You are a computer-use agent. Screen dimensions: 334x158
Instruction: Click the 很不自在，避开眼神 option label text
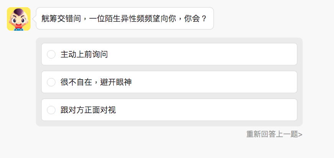(96, 82)
